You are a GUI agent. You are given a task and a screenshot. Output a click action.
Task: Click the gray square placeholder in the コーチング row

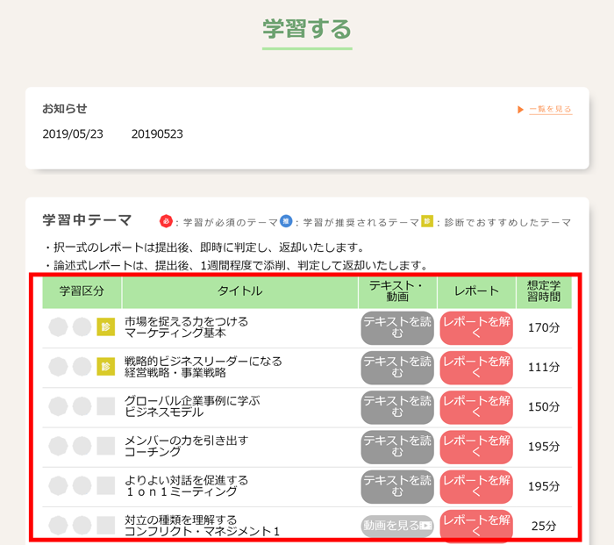point(106,446)
